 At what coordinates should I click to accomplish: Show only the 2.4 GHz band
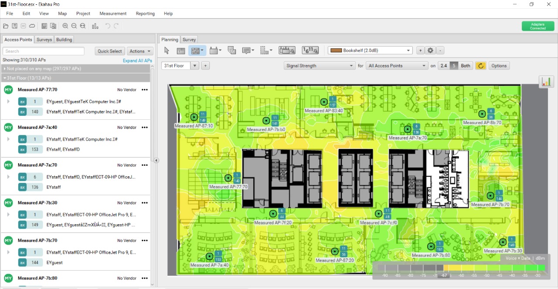[x=444, y=66]
